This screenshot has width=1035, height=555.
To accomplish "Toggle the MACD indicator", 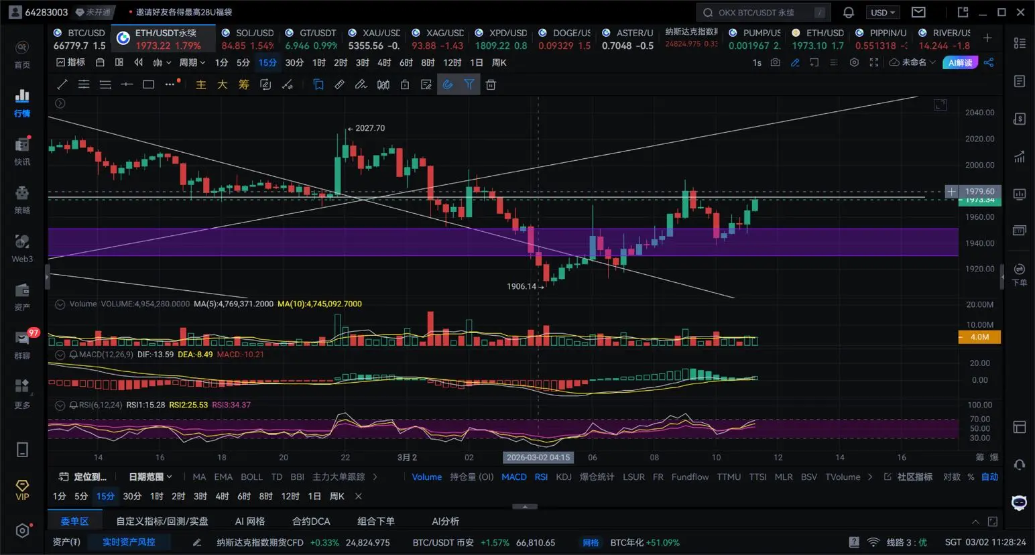I will coord(514,477).
